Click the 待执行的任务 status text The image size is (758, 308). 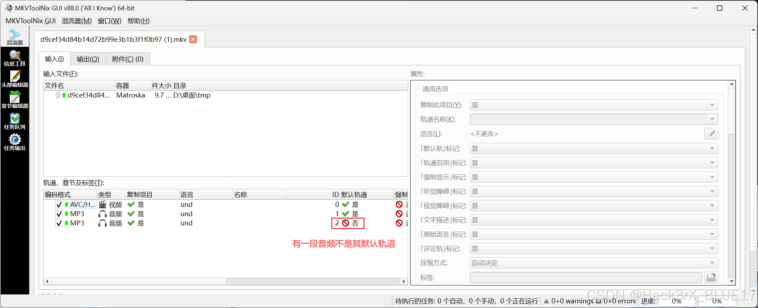[x=466, y=301]
